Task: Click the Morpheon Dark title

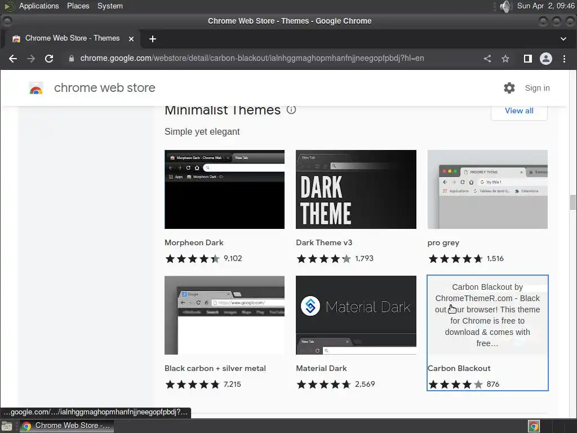Action: (194, 242)
